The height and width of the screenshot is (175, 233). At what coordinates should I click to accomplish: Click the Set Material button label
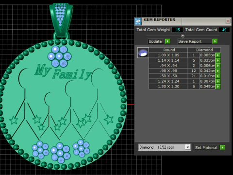206,147
